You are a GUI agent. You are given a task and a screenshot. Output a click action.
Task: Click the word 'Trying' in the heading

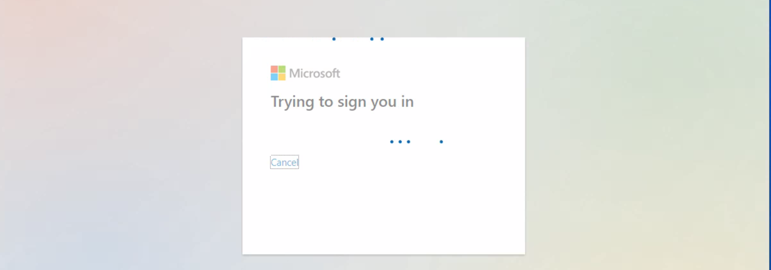tap(293, 102)
